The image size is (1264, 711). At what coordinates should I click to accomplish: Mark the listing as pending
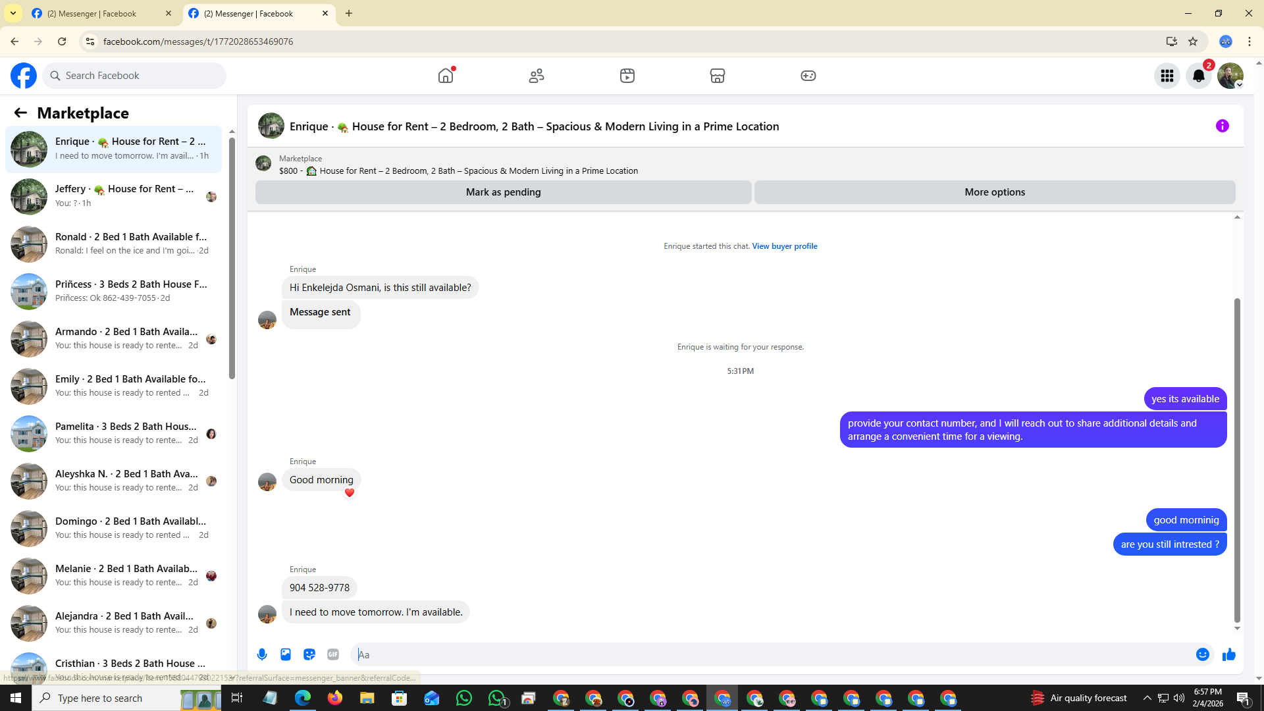[503, 192]
